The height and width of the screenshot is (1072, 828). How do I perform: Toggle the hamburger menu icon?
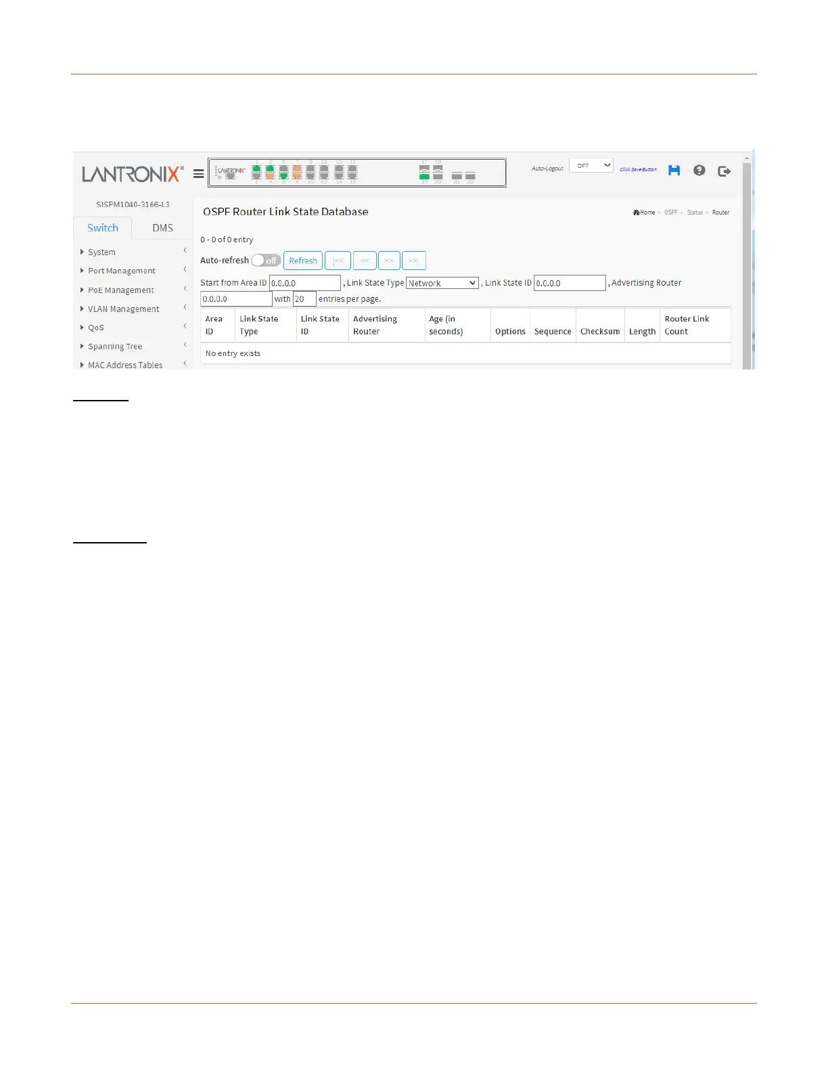point(198,174)
